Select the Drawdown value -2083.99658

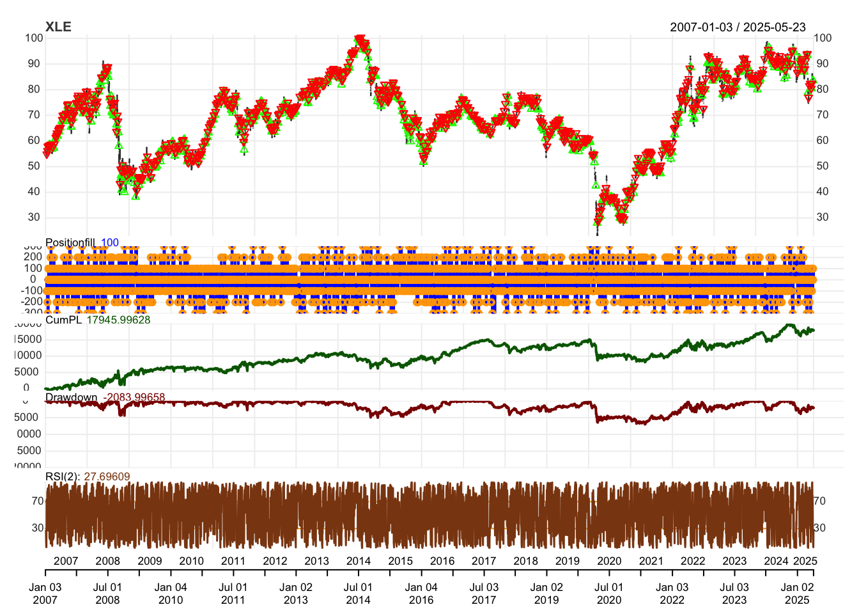click(x=134, y=397)
